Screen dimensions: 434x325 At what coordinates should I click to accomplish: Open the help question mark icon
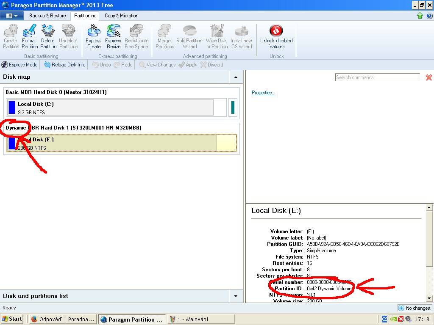(x=429, y=16)
